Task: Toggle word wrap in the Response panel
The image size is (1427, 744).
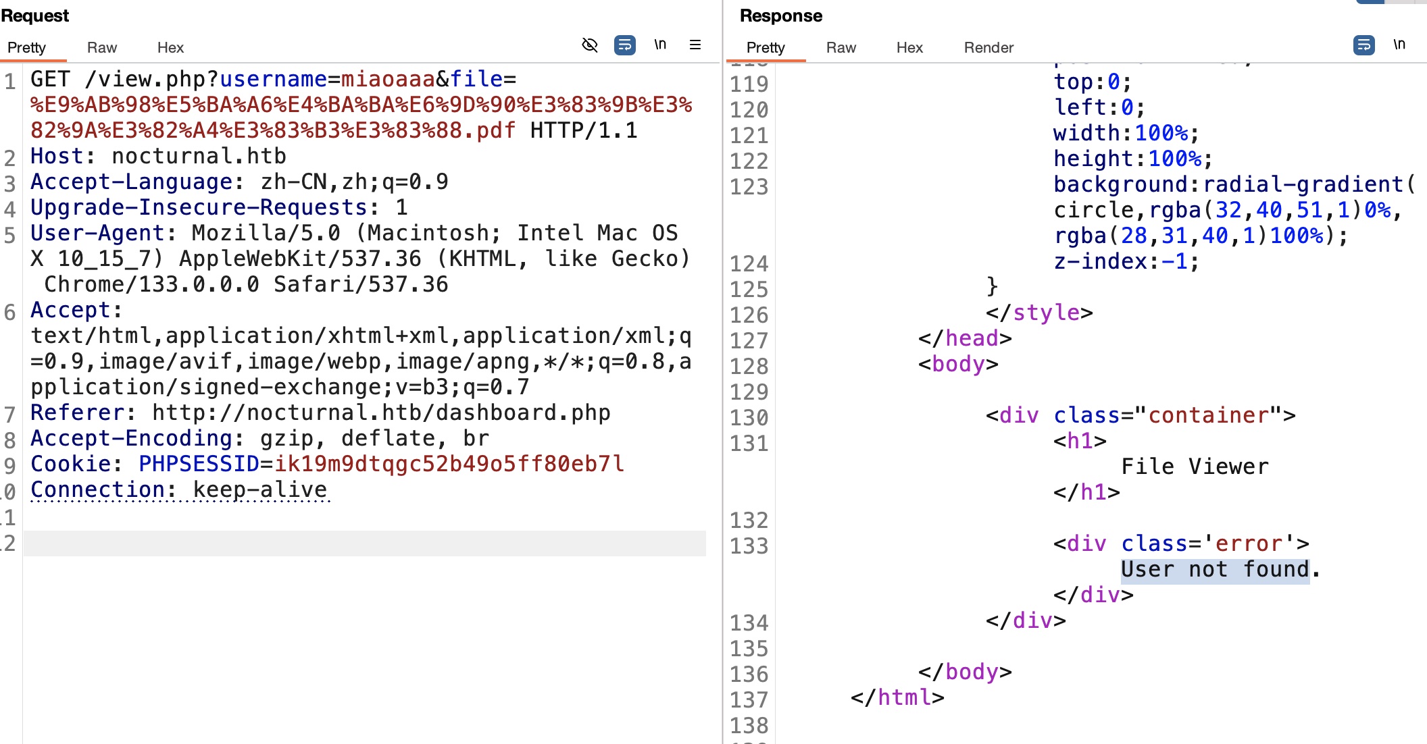Action: pyautogui.click(x=1363, y=45)
